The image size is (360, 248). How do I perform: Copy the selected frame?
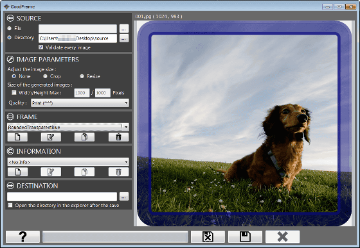[x=84, y=137]
